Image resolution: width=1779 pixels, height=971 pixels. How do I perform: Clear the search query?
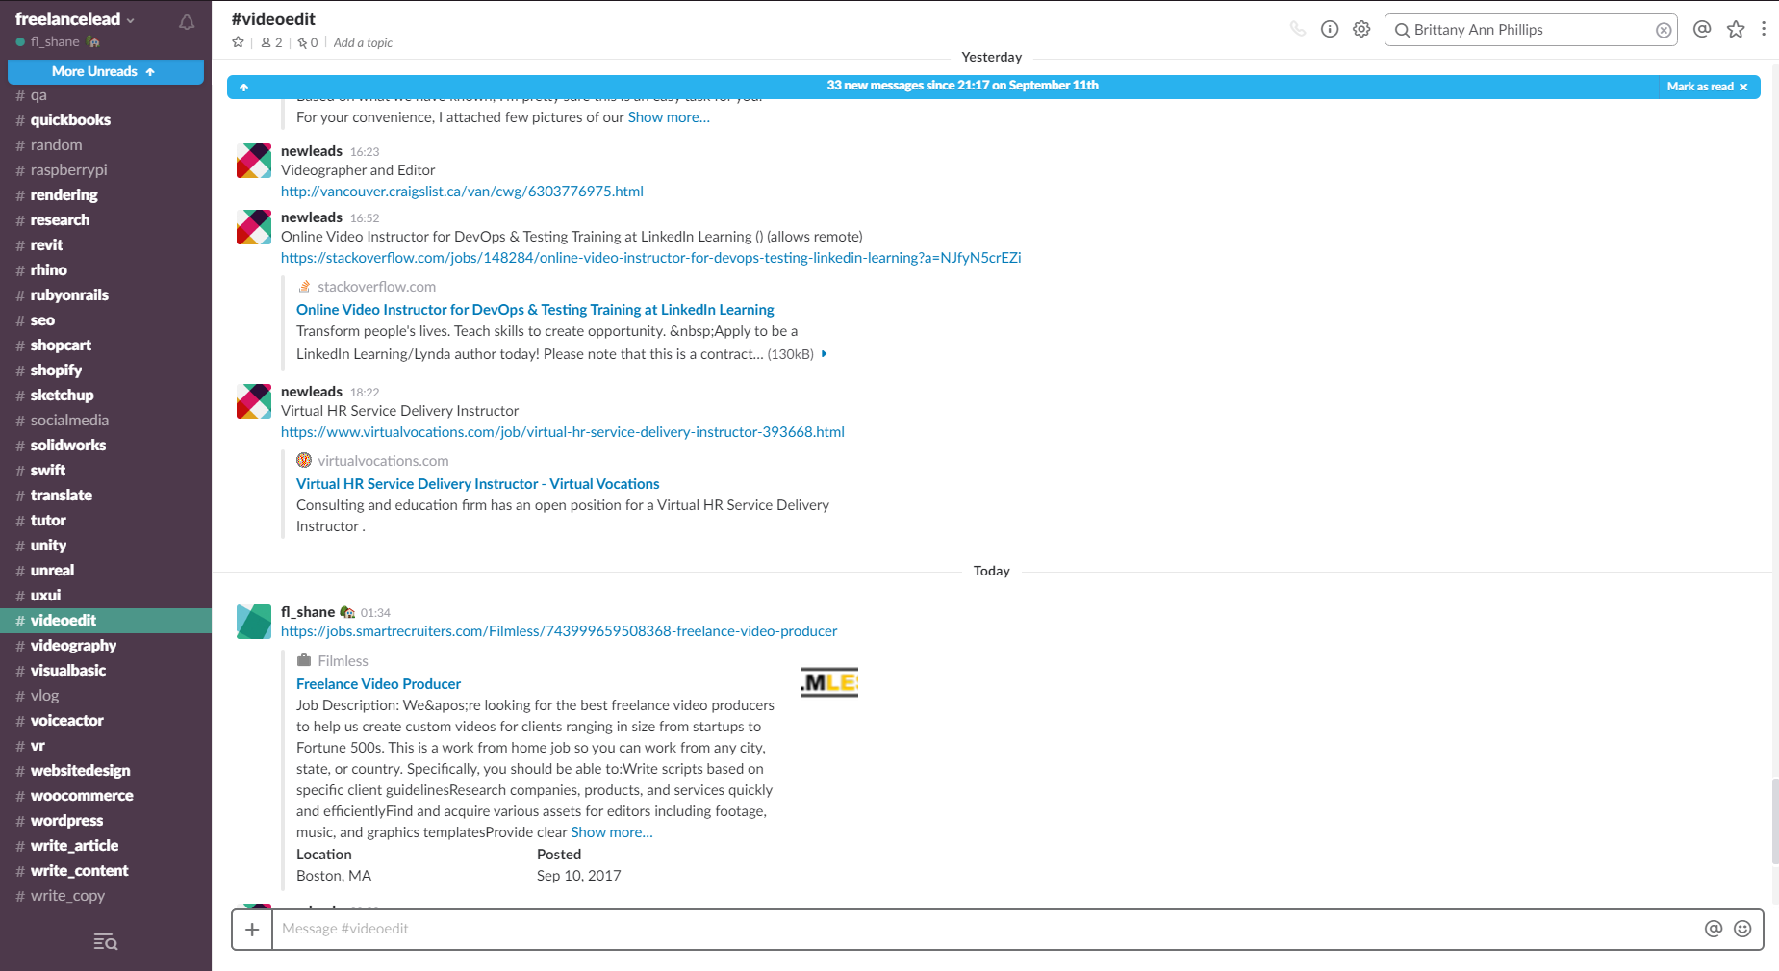click(1664, 30)
